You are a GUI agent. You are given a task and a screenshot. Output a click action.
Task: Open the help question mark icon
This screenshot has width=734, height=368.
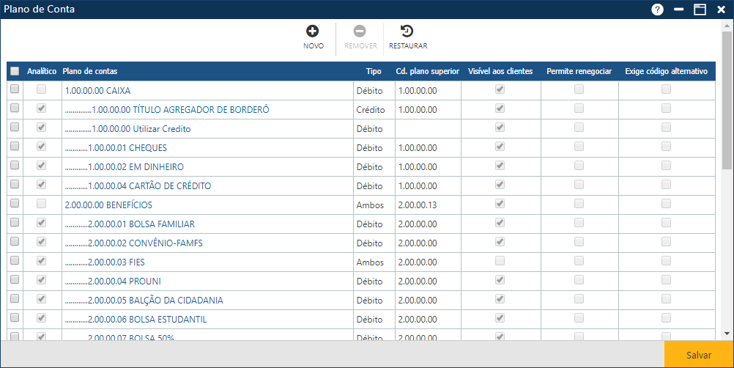657,10
